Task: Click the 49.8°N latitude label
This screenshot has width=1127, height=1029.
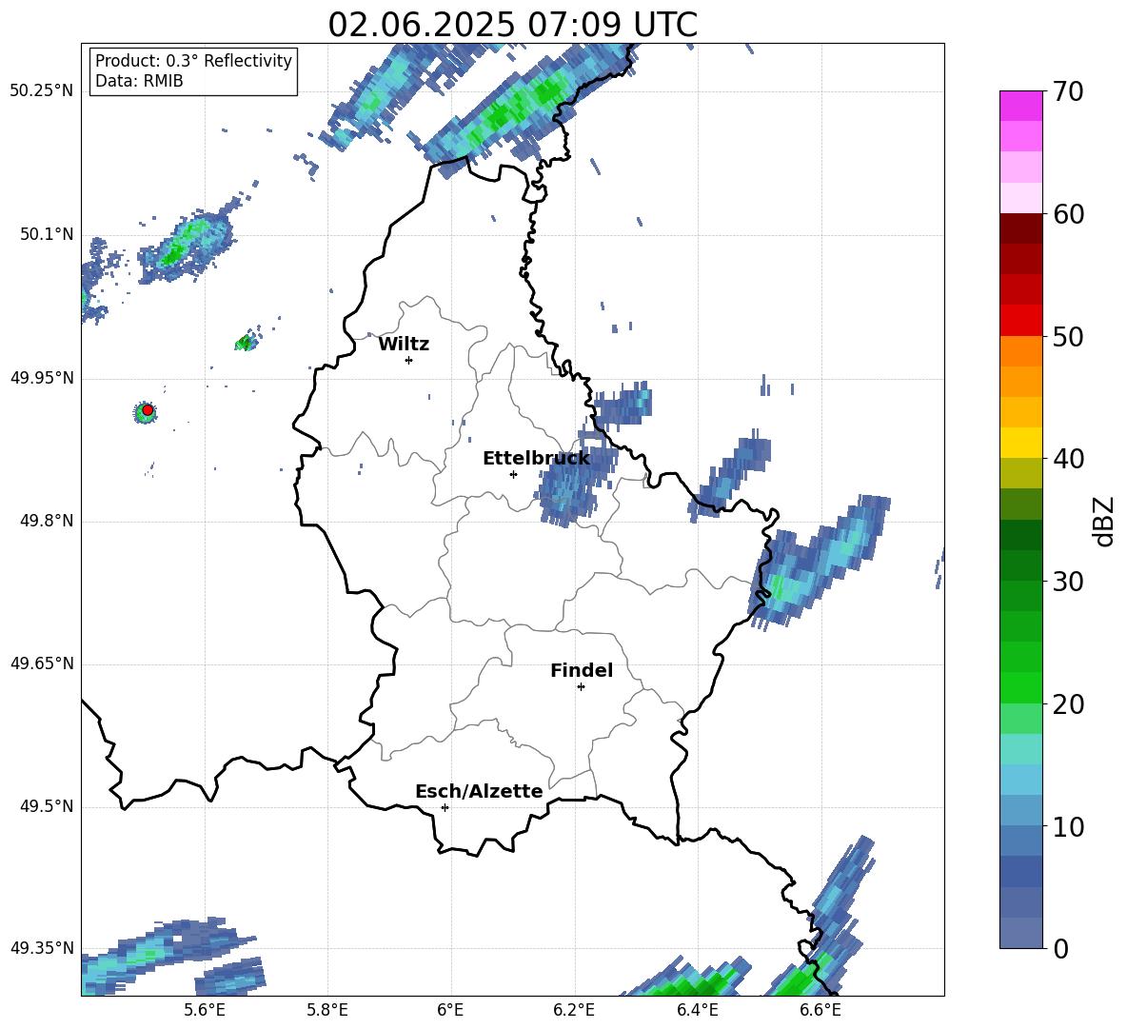Action: (x=47, y=521)
